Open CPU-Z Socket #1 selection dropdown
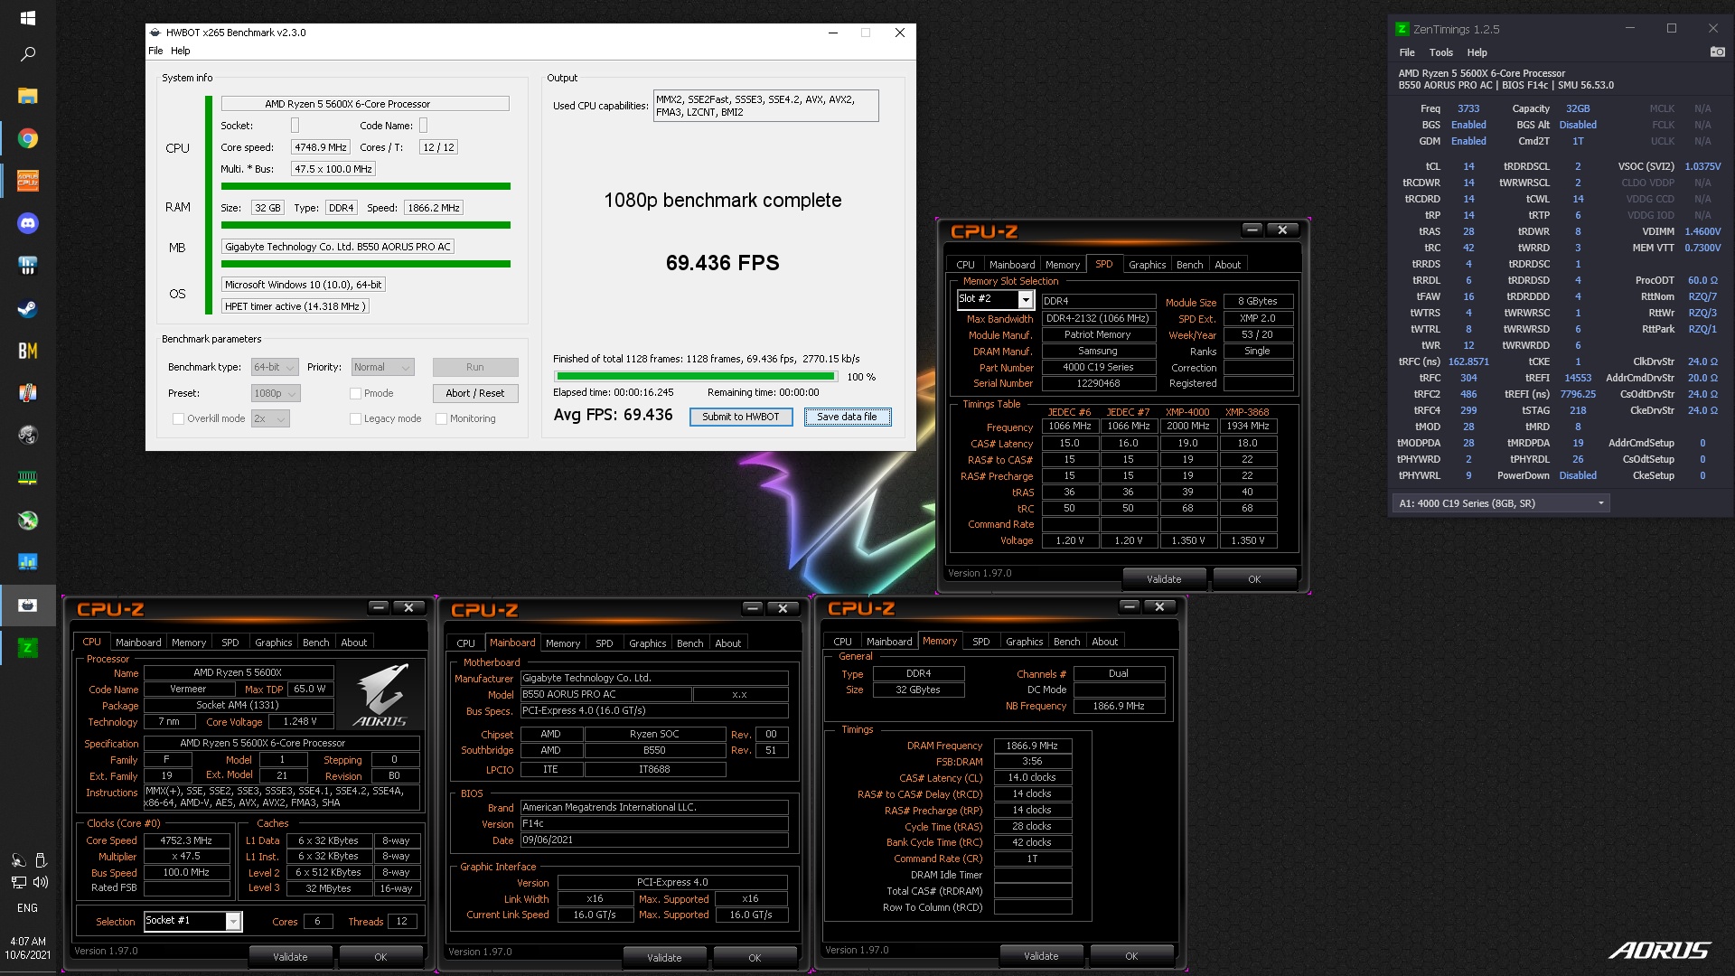Viewport: 1735px width, 976px height. [233, 921]
